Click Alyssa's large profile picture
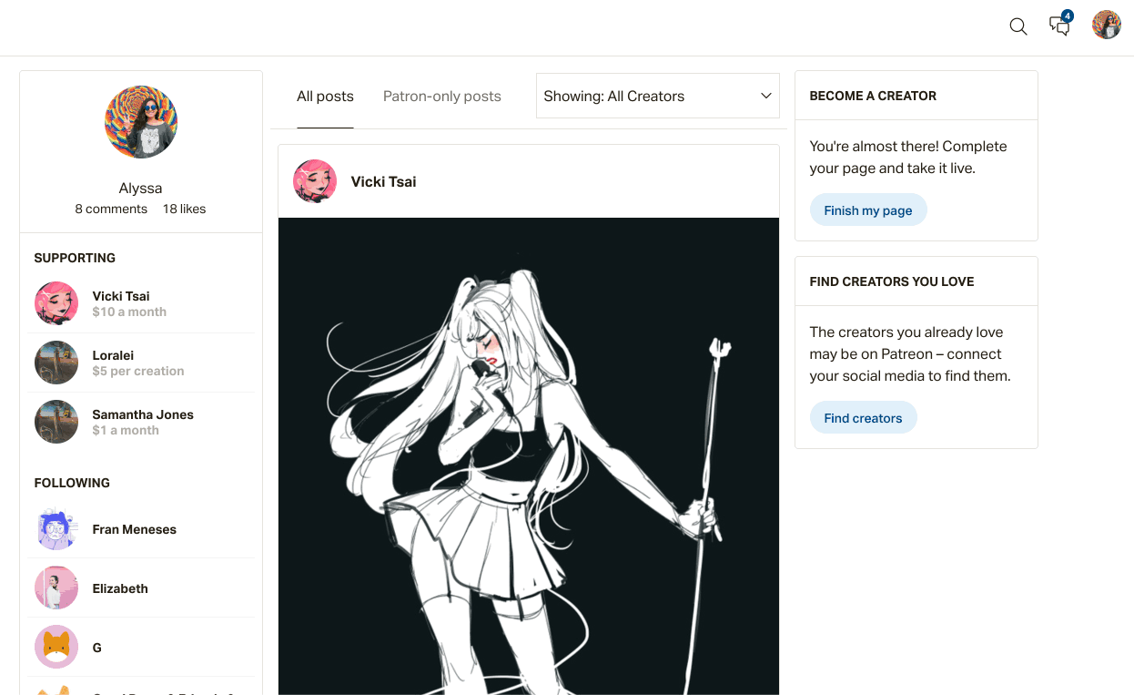Image resolution: width=1134 pixels, height=695 pixels. click(141, 122)
